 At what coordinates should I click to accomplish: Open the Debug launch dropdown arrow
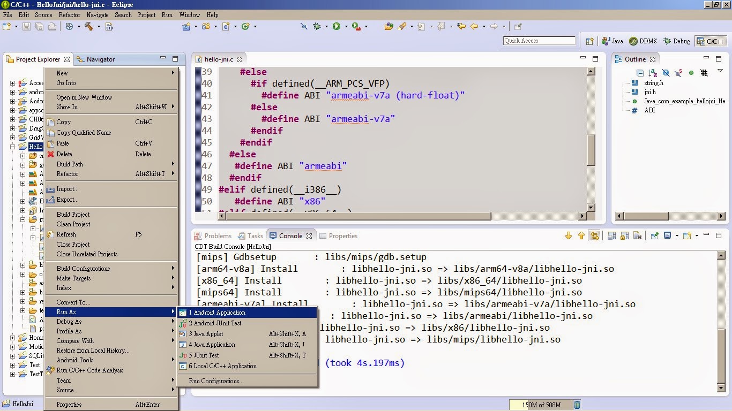[326, 26]
